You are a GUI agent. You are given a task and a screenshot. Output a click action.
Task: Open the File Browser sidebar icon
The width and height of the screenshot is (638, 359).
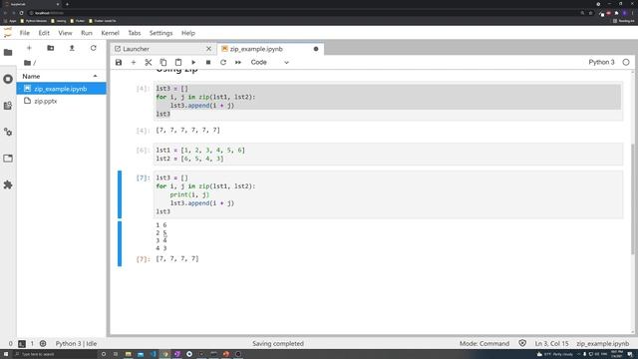pyautogui.click(x=8, y=53)
